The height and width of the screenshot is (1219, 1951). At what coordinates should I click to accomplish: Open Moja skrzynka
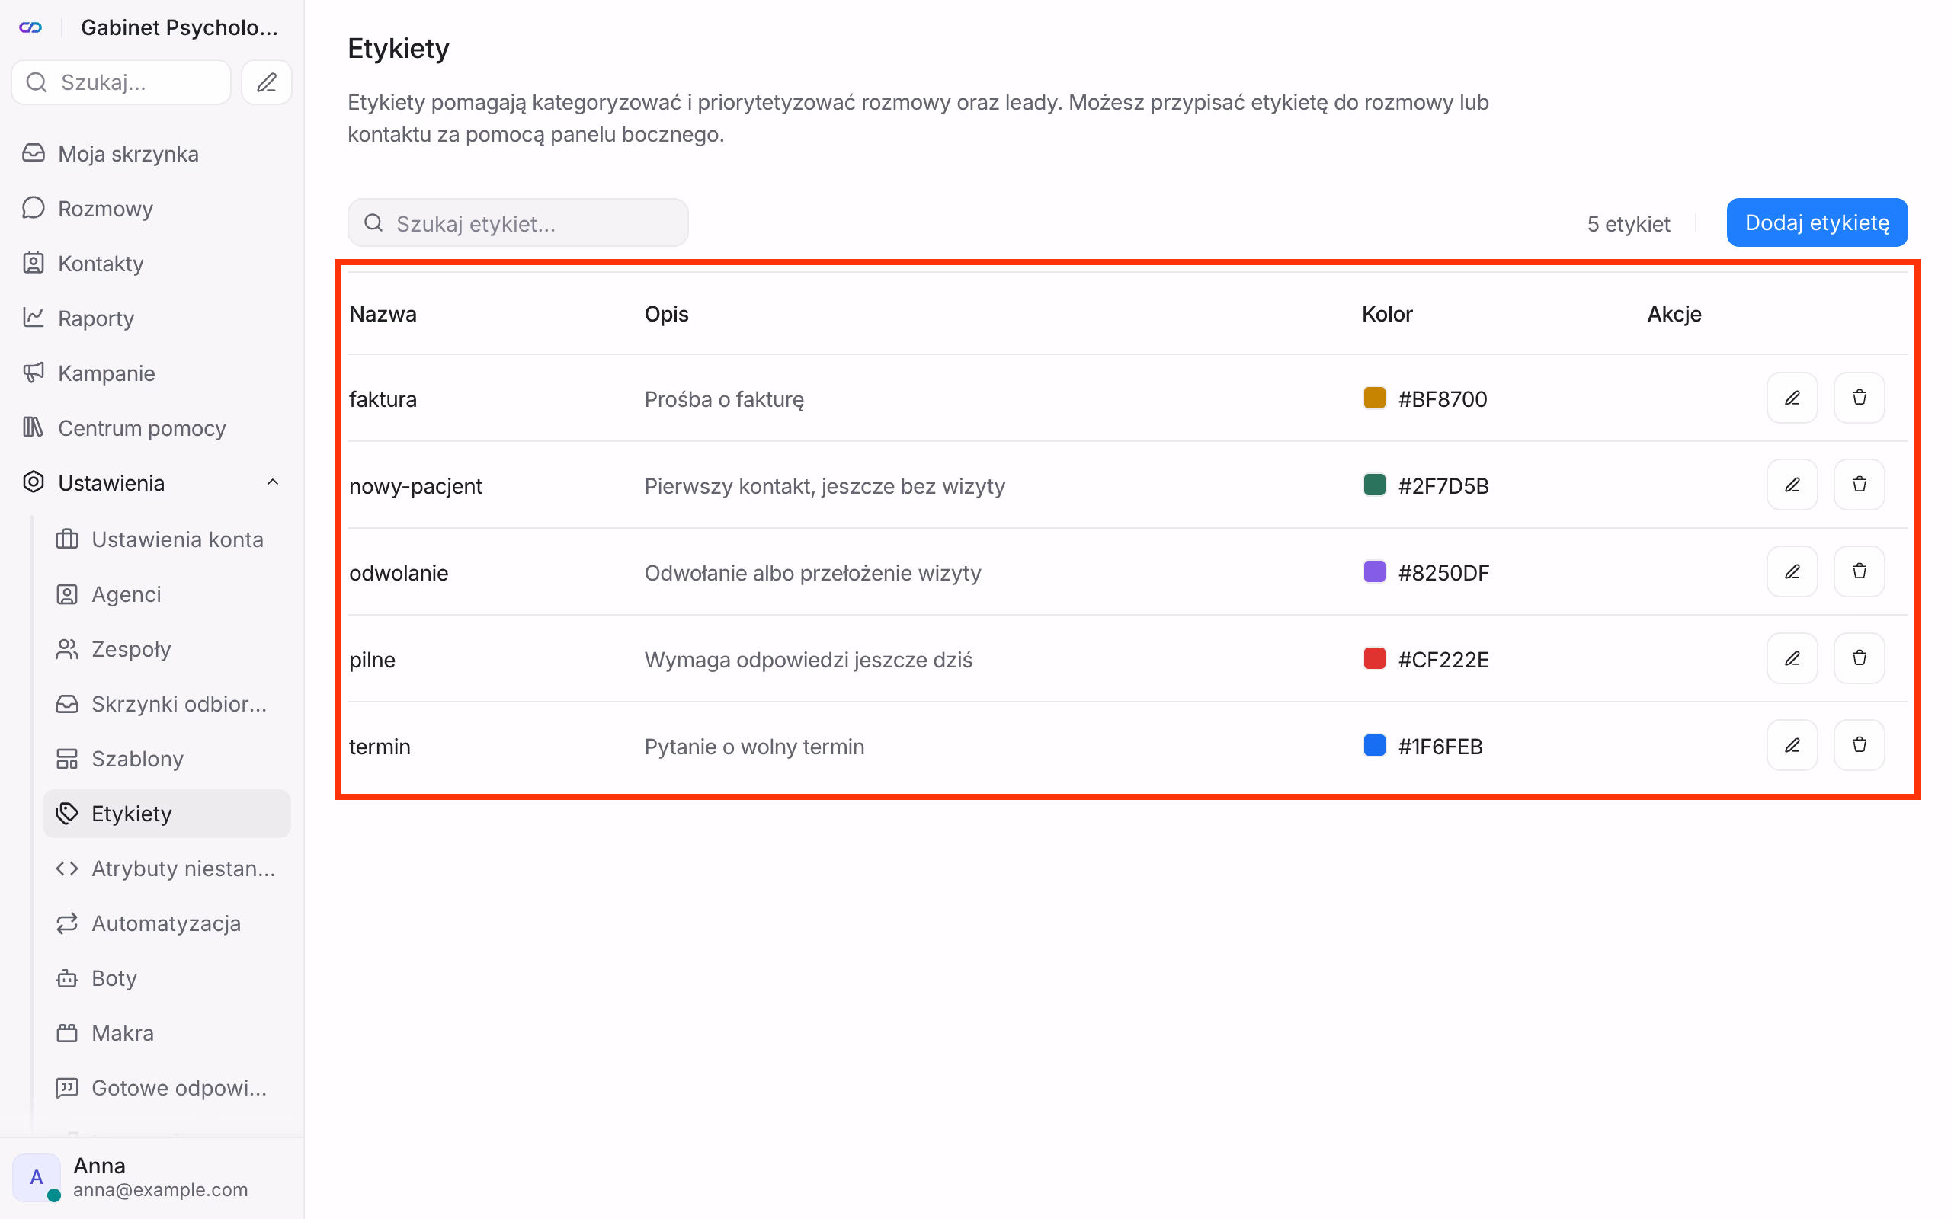pos(152,154)
